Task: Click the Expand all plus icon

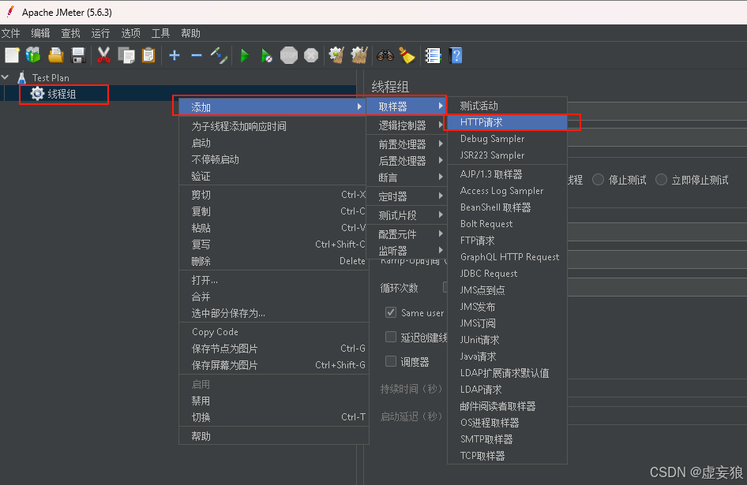Action: [175, 55]
